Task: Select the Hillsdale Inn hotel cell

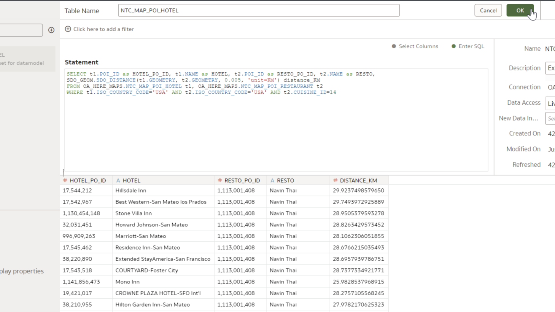Action: coord(131,190)
